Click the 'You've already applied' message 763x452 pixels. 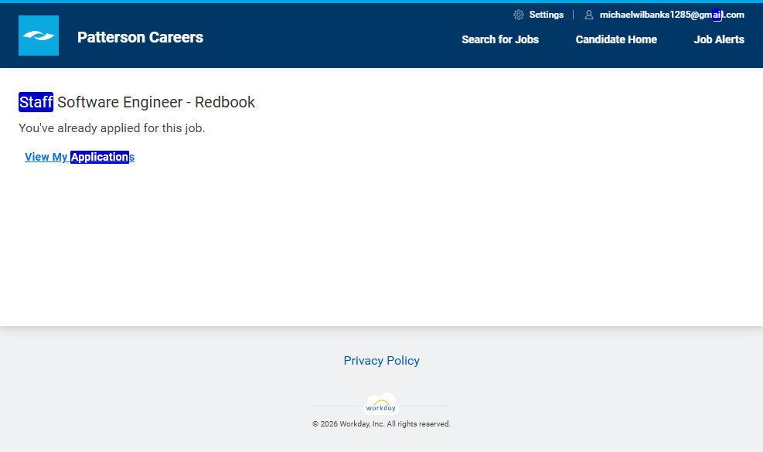(x=112, y=128)
